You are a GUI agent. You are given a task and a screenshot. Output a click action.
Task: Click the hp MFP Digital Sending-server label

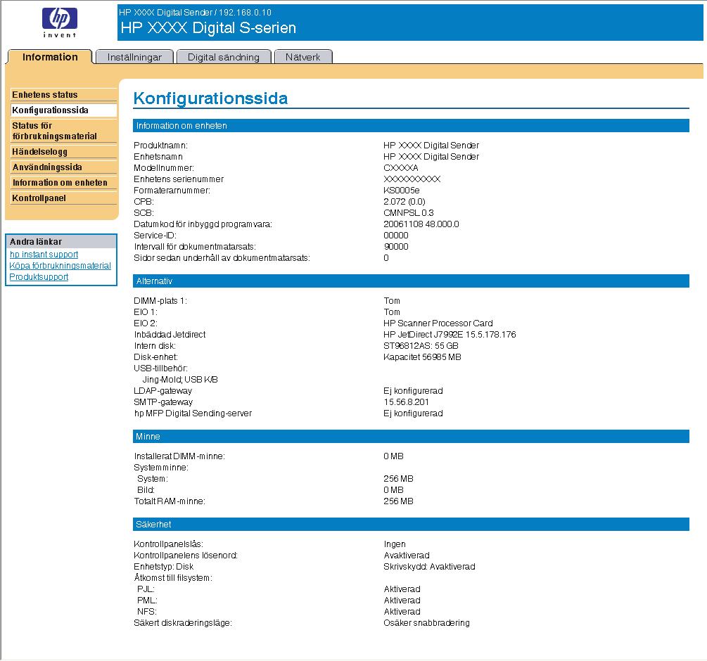pos(193,413)
